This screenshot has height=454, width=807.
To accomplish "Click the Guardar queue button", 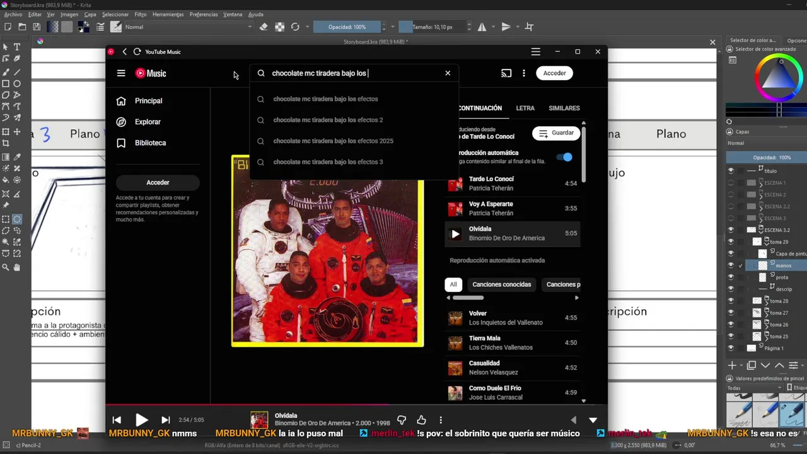I will [x=556, y=133].
